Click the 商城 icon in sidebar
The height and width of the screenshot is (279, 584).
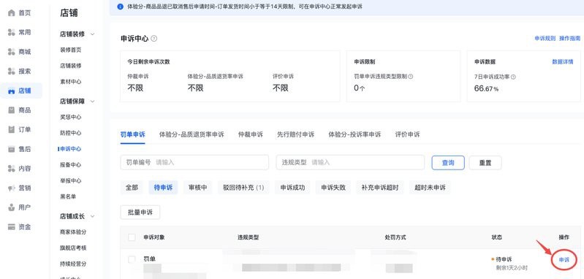(12, 52)
